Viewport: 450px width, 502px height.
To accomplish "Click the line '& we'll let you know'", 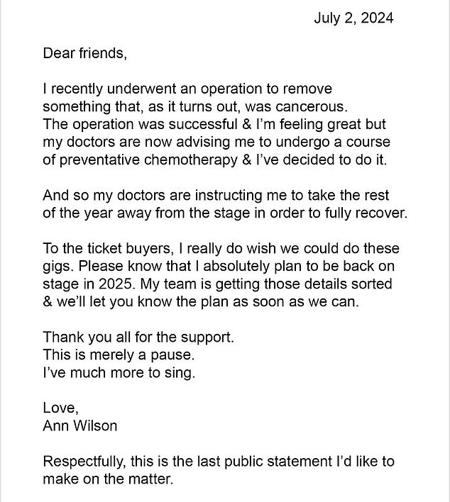I will (201, 302).
